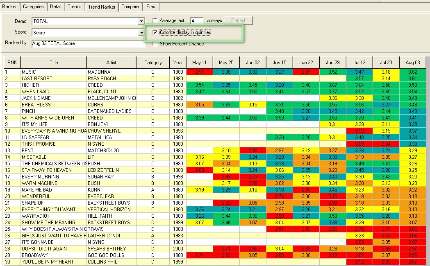This screenshot has width=430, height=266.
Task: Click the MADONNA artist cell
Action: click(x=111, y=72)
